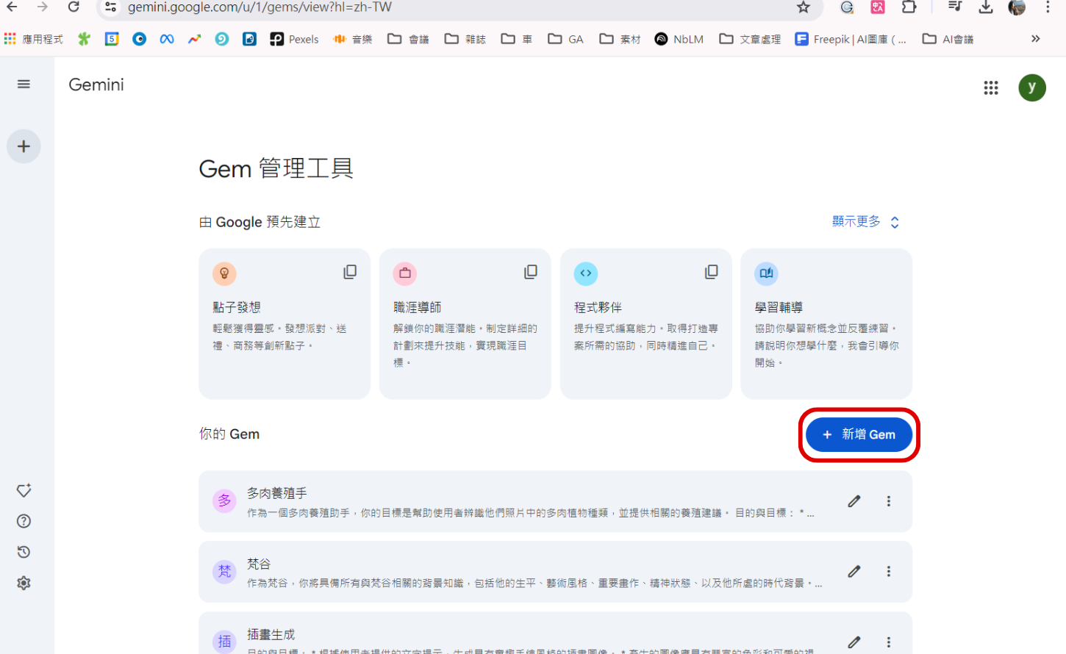
Task: Open the 職涯導師 Gem card
Action: (x=465, y=324)
